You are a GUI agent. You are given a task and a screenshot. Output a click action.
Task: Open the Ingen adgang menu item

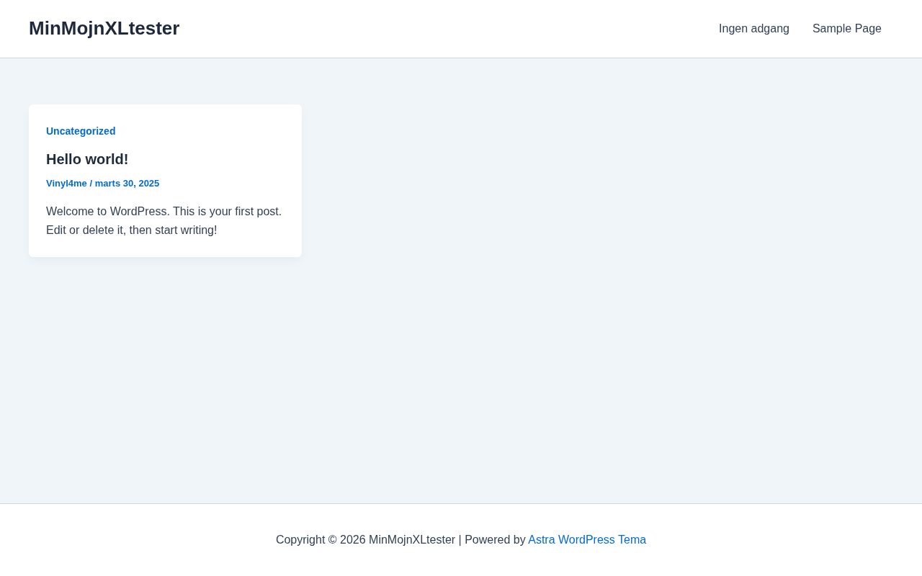tap(753, 29)
